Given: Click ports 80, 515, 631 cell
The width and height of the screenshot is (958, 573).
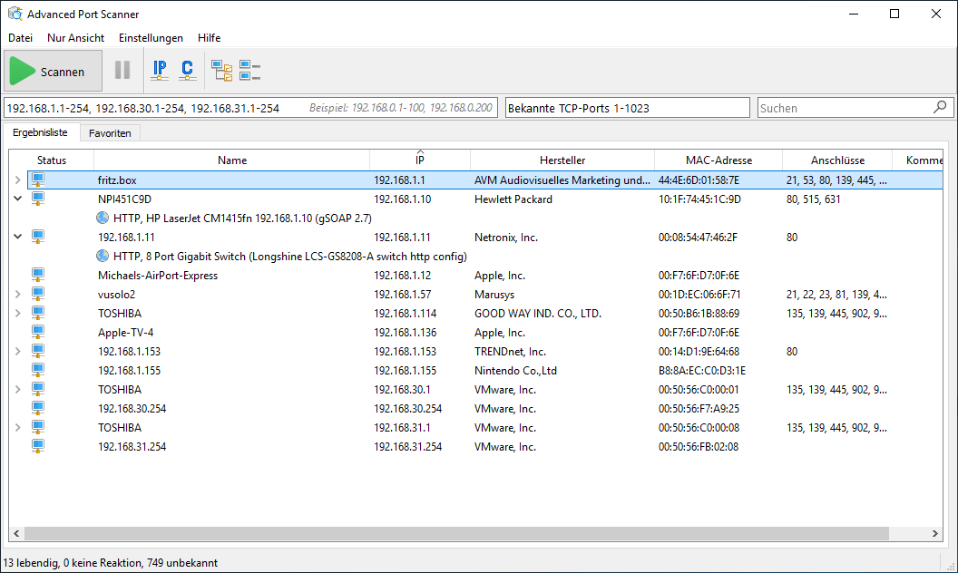Looking at the screenshot, I should pos(813,199).
